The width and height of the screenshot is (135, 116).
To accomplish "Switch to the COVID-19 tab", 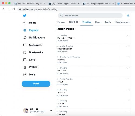I will point(73,22).
